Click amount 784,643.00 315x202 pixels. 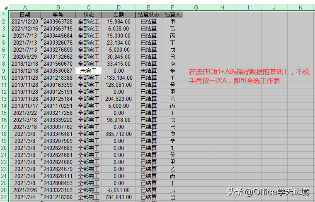pos(119,197)
